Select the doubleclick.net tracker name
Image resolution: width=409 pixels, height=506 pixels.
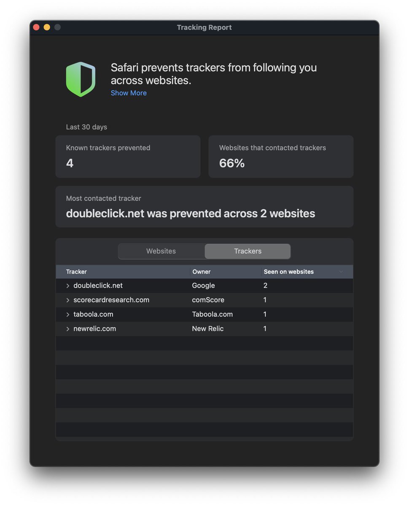[x=98, y=286]
